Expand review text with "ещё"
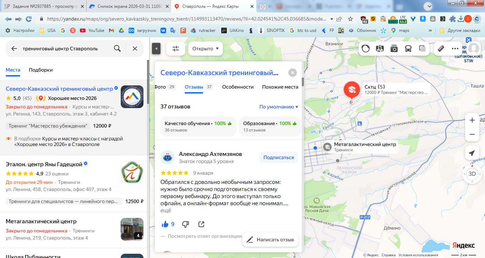 point(166,211)
